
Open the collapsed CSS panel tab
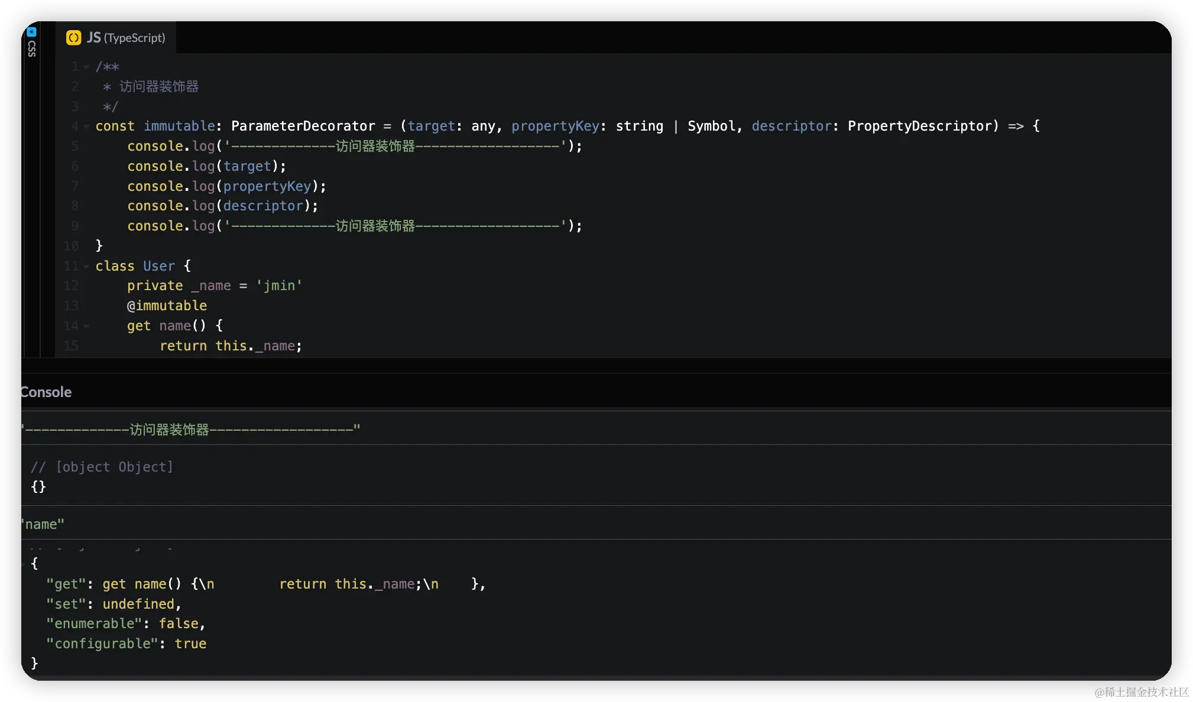pos(32,48)
